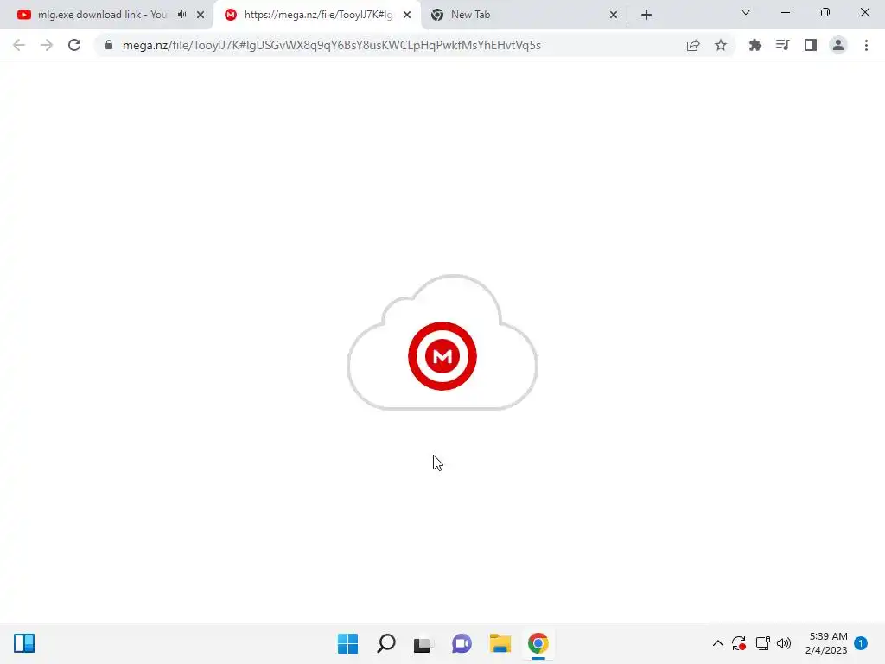Open the Windows Update tray icon

pyautogui.click(x=739, y=643)
